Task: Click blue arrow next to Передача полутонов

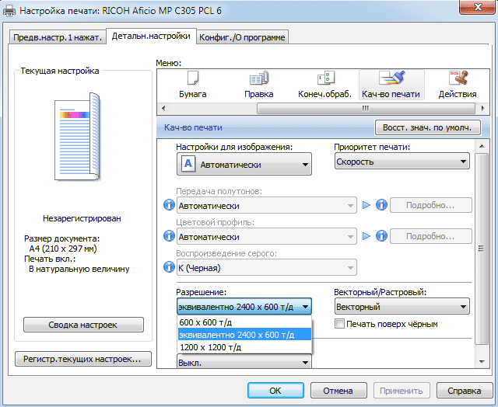Action: click(366, 205)
